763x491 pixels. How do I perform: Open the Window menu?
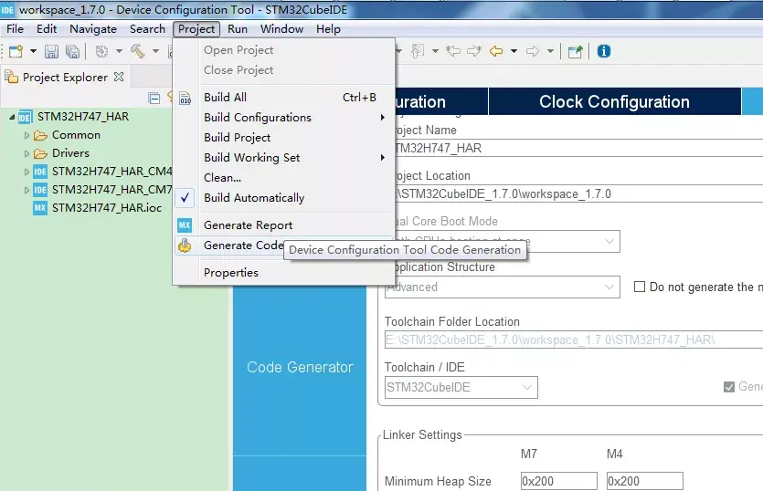coord(281,29)
